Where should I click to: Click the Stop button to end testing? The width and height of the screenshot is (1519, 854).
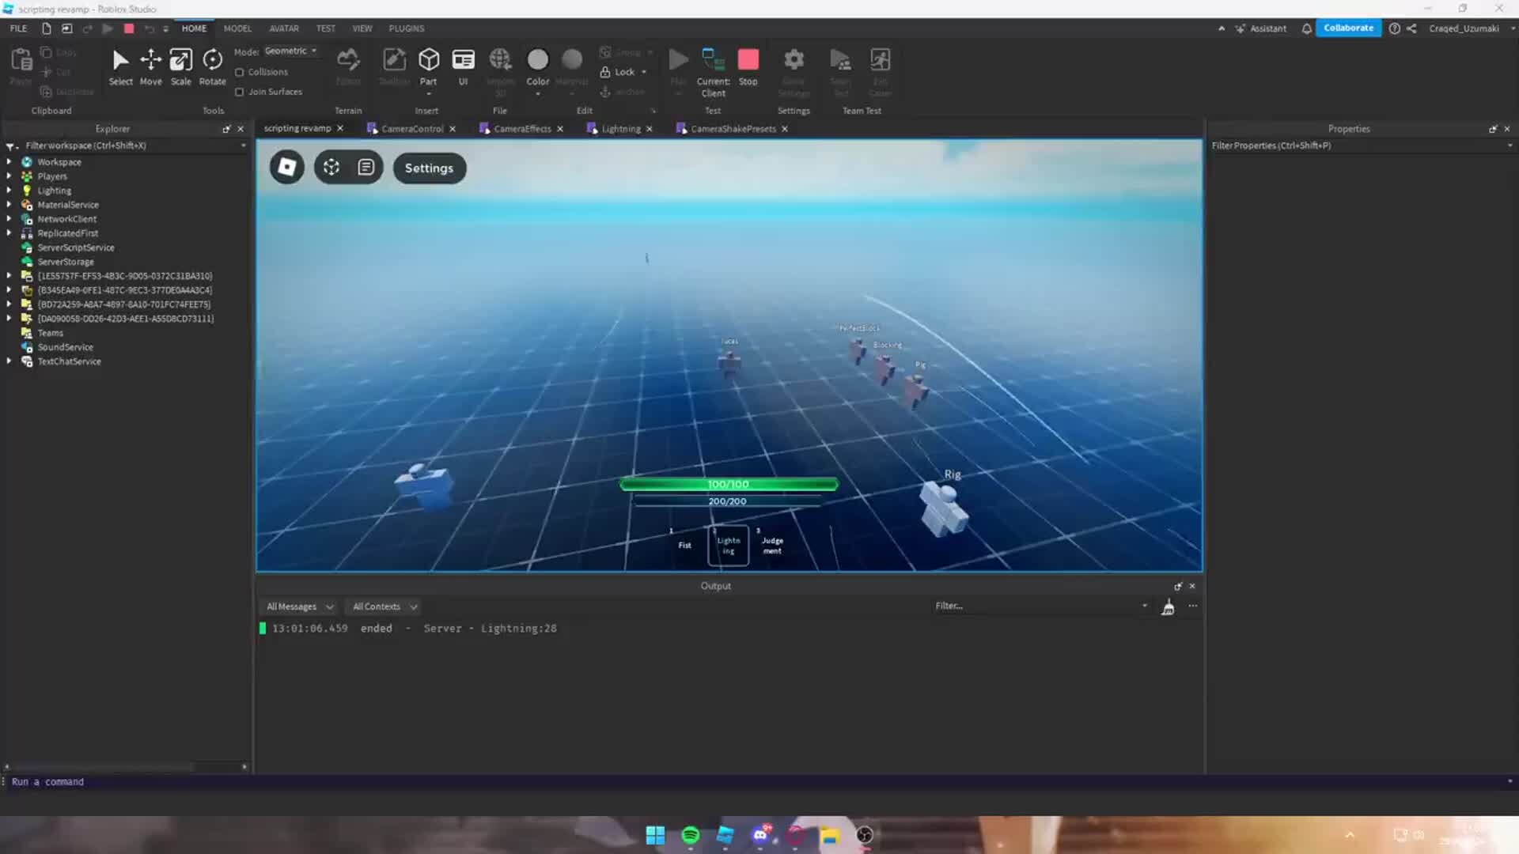[x=748, y=63]
